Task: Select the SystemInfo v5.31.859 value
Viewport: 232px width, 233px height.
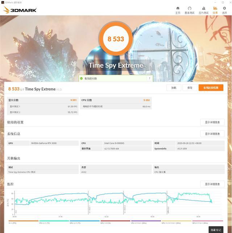Action: 182,149
